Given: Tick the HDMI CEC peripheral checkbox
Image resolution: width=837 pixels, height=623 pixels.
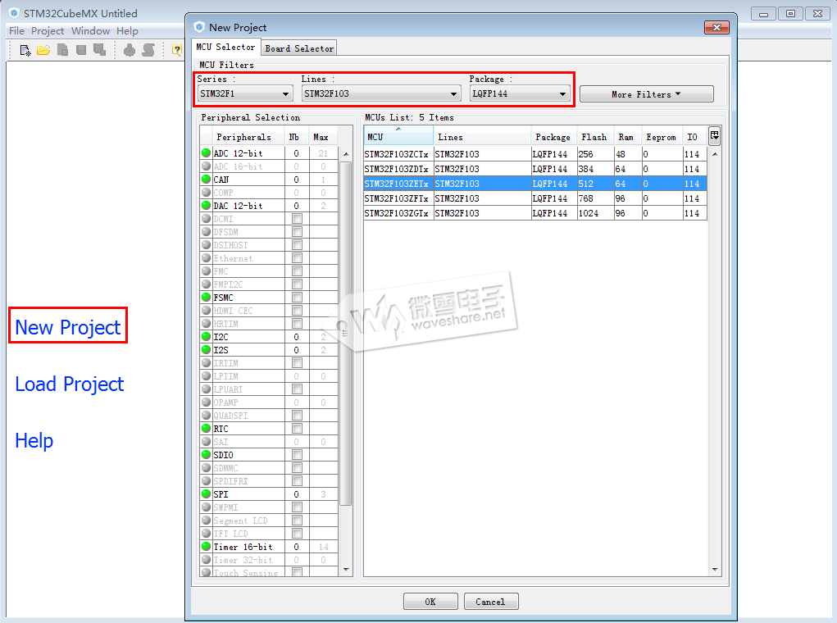Looking at the screenshot, I should [x=298, y=311].
